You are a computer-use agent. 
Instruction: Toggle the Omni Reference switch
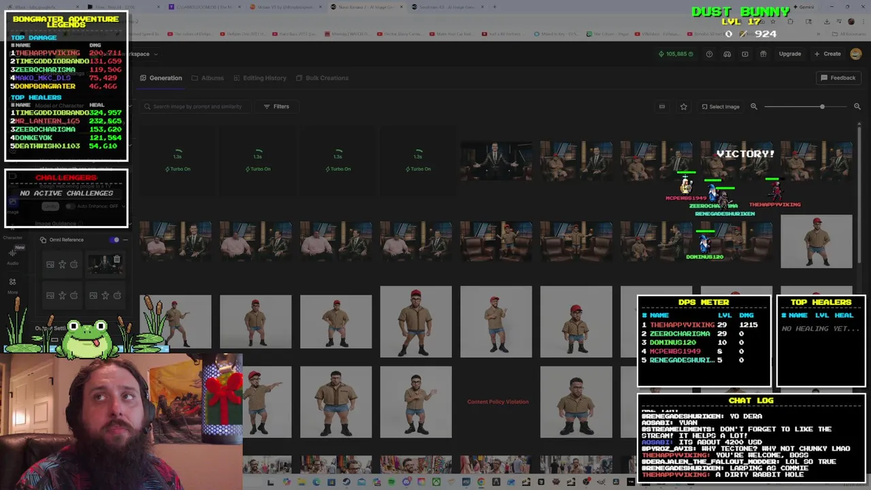pos(114,240)
